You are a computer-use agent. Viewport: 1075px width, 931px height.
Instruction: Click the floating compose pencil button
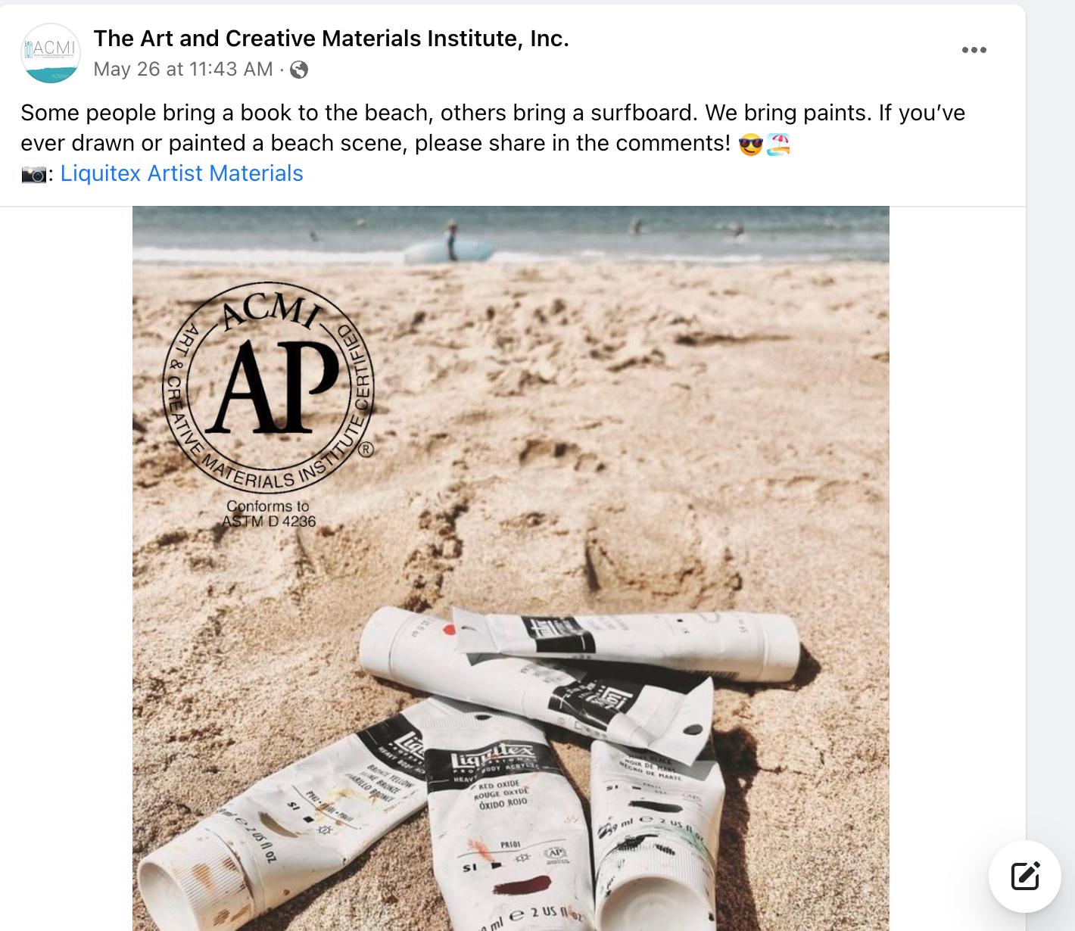[1025, 877]
